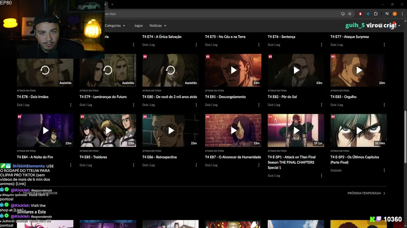
Task: Show options for E-SP2 Os Últimos Capítulos
Action: pyautogui.click(x=384, y=170)
